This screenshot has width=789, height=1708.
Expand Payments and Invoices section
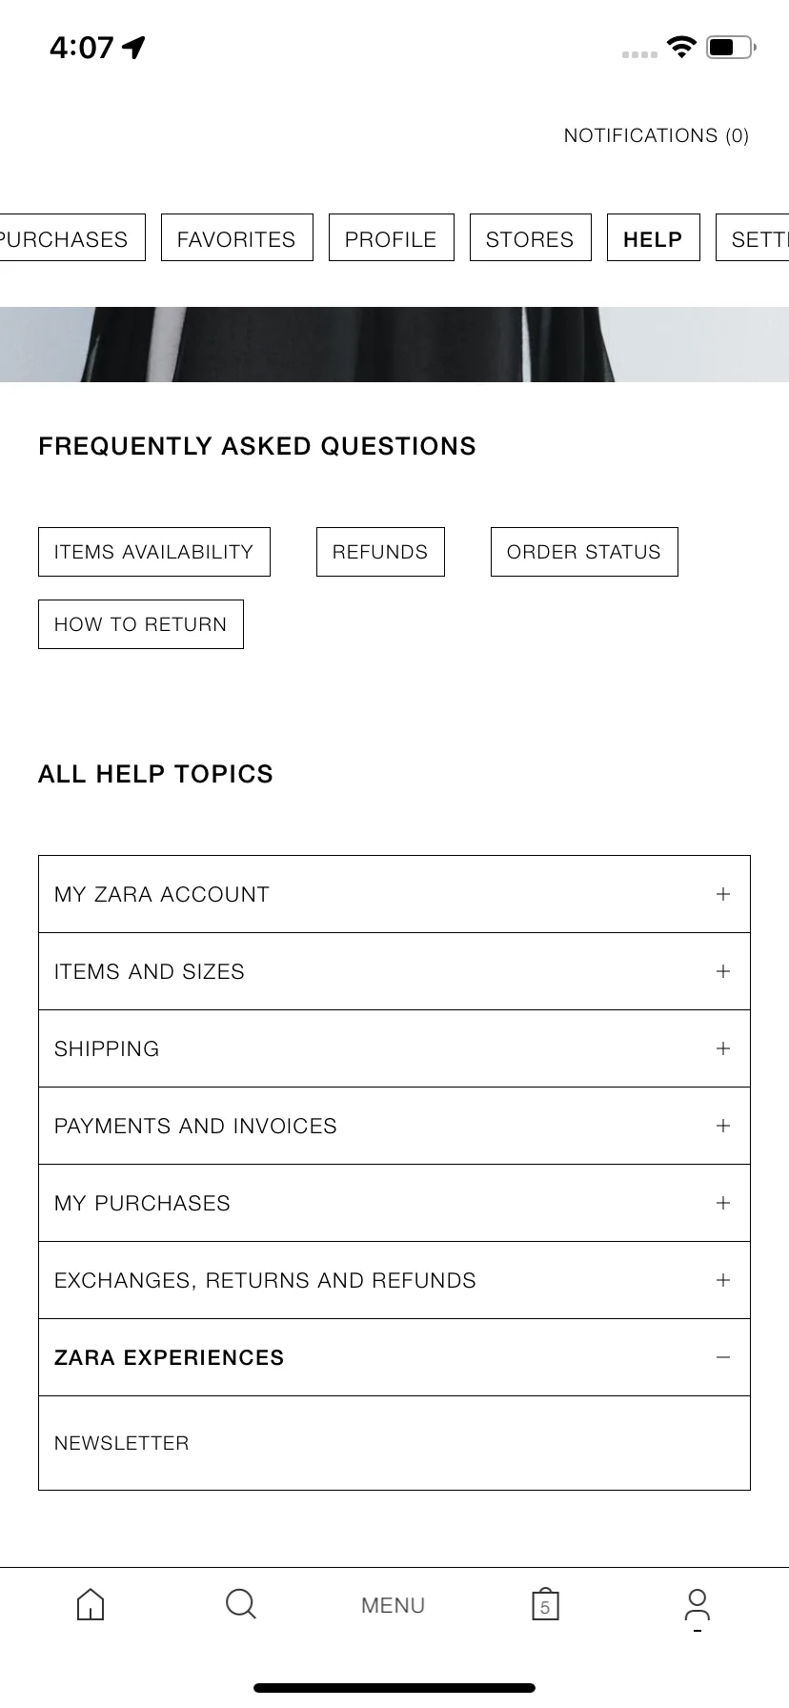(394, 1126)
